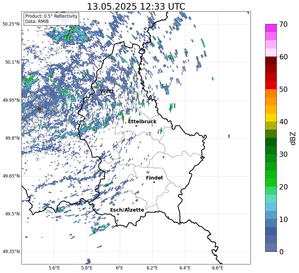The height and width of the screenshot is (273, 299).
Task: Select the Wiltz city label
Action: pyautogui.click(x=107, y=91)
